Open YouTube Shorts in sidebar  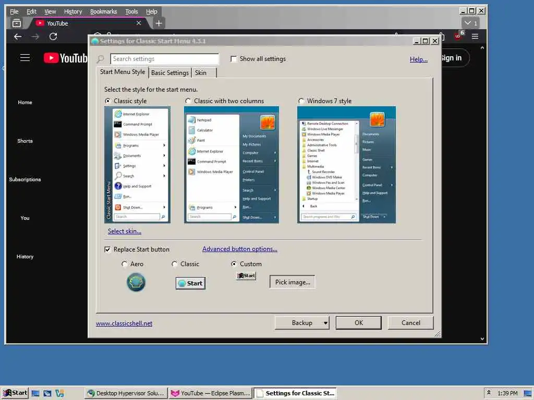pyautogui.click(x=25, y=141)
